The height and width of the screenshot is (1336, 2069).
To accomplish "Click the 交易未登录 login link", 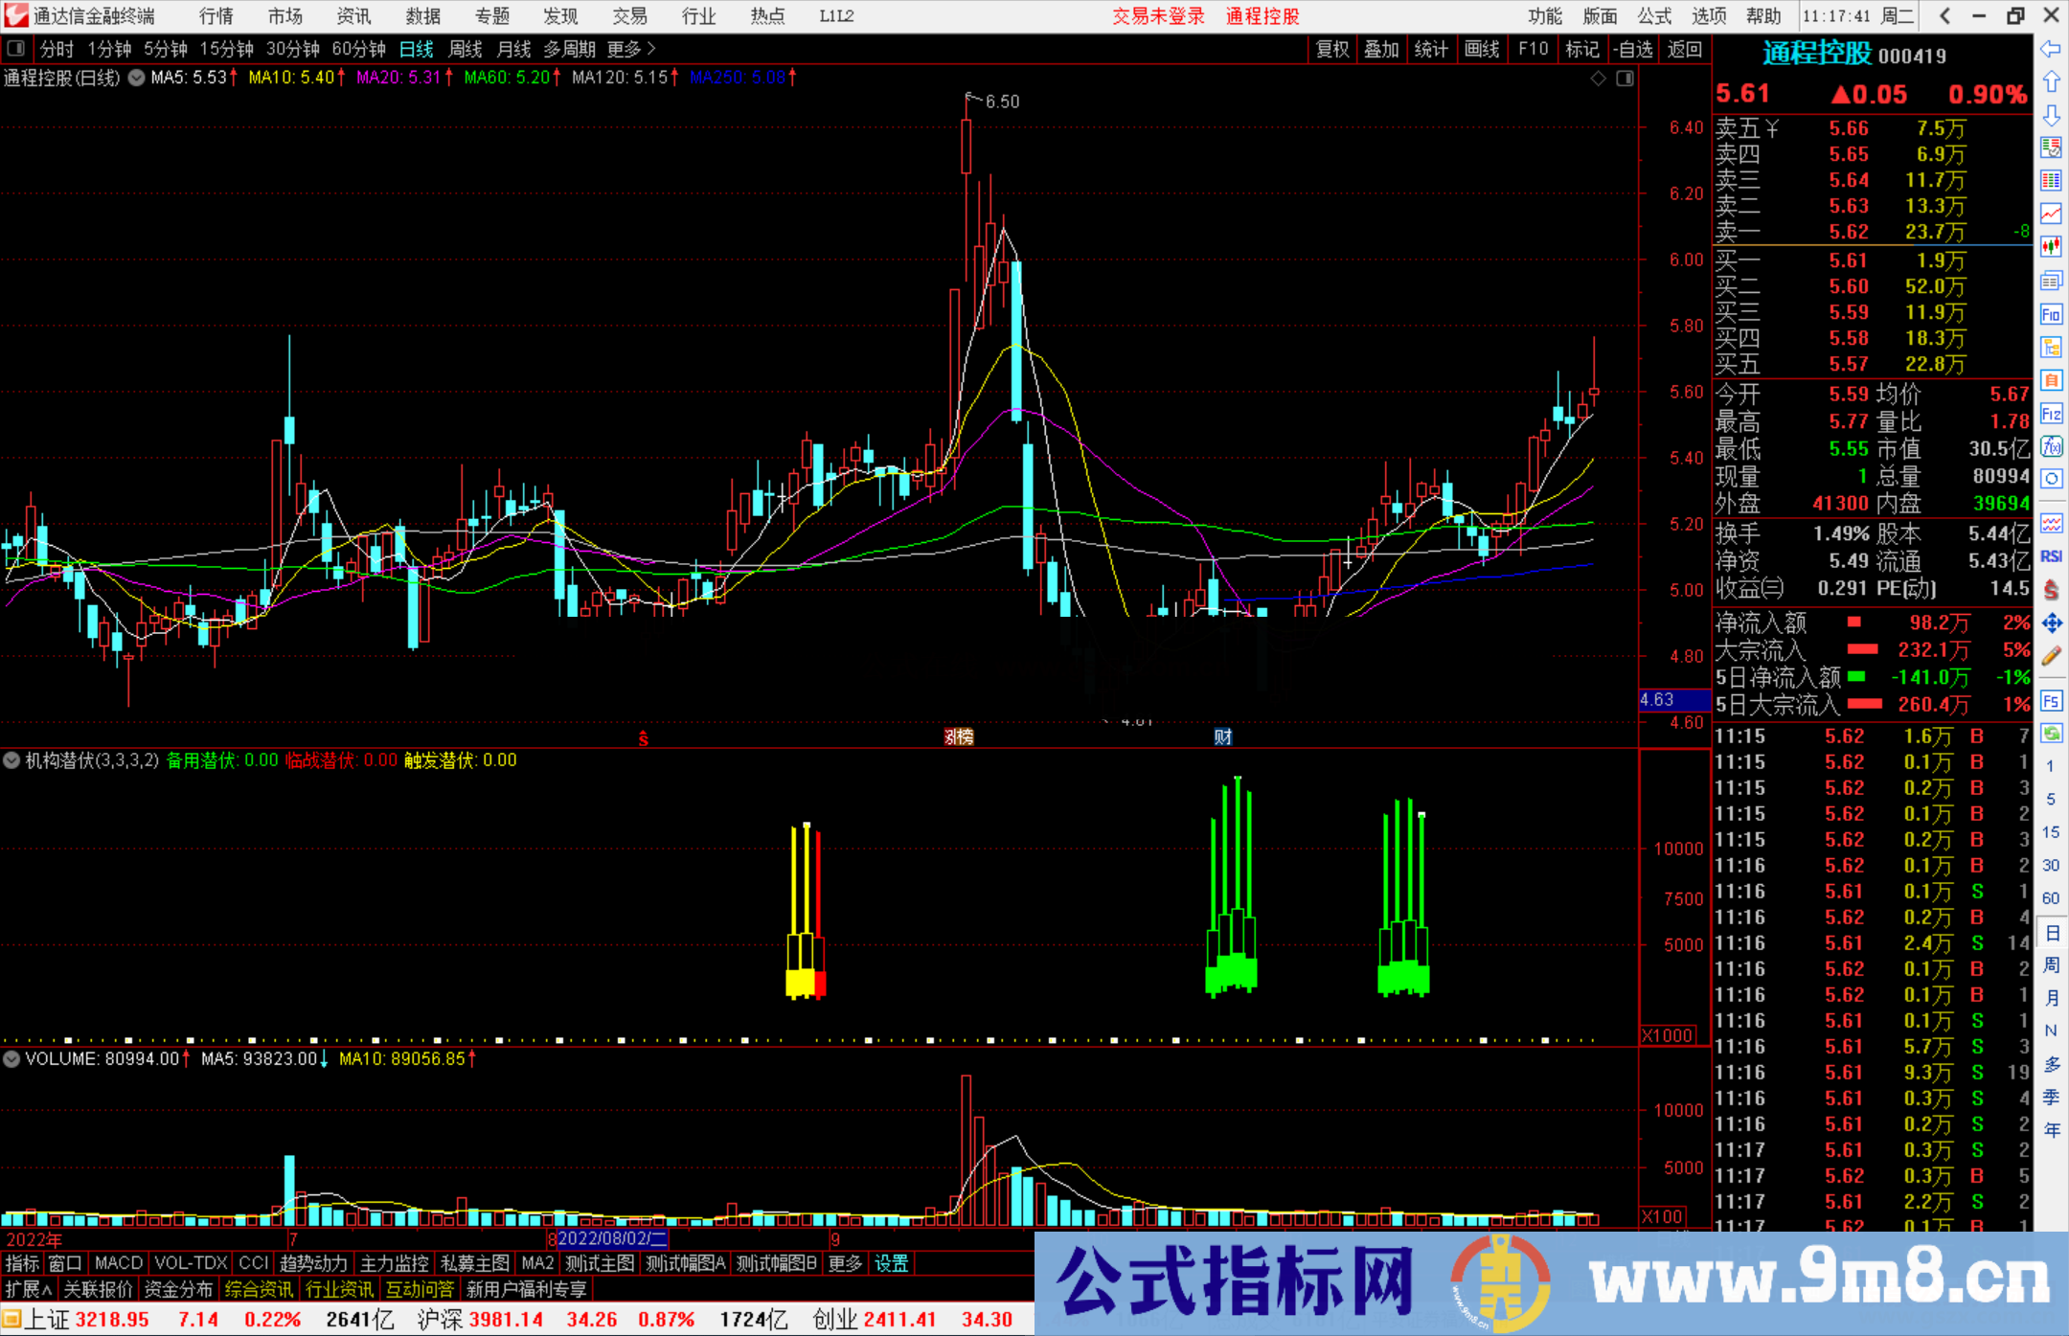I will [x=1158, y=15].
